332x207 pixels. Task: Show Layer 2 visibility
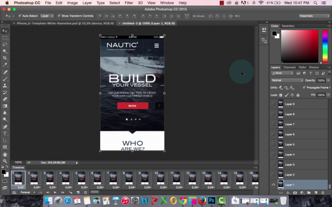point(273,174)
